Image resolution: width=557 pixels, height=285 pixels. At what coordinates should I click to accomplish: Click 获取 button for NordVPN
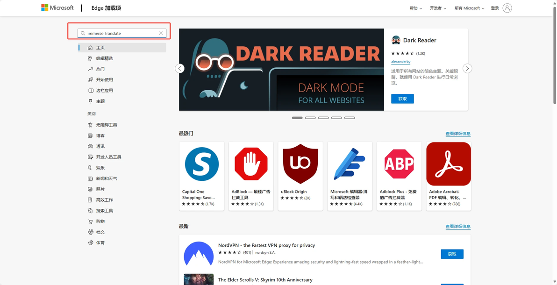tap(452, 254)
